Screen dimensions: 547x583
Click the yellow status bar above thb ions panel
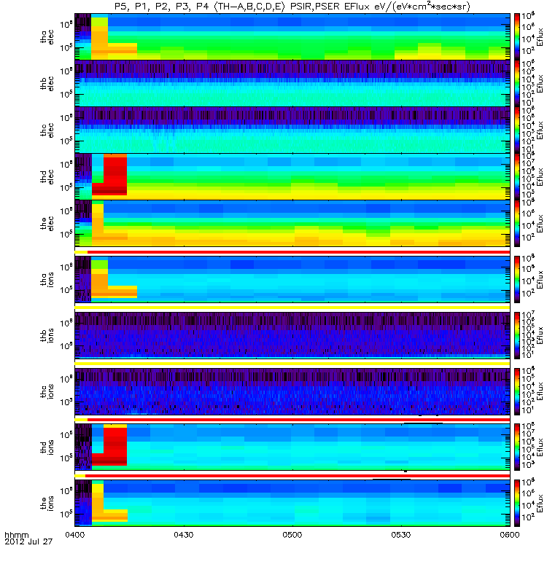292,308
